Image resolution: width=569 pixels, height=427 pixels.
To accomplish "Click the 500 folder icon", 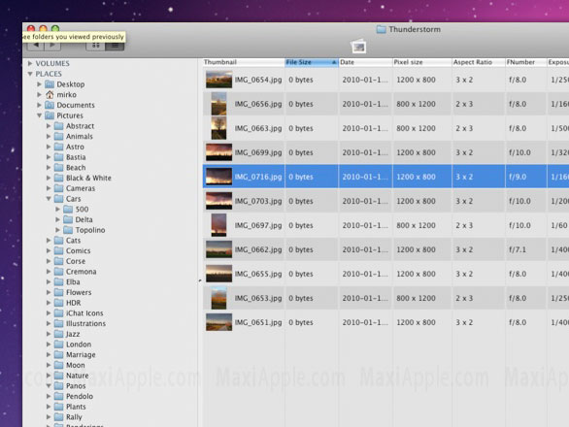I will [x=68, y=210].
